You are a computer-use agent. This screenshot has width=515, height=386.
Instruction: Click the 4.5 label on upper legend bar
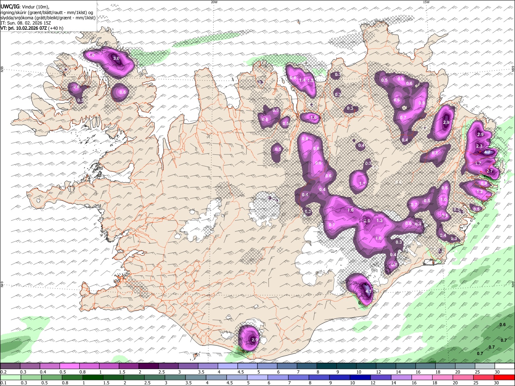(x=241, y=372)
